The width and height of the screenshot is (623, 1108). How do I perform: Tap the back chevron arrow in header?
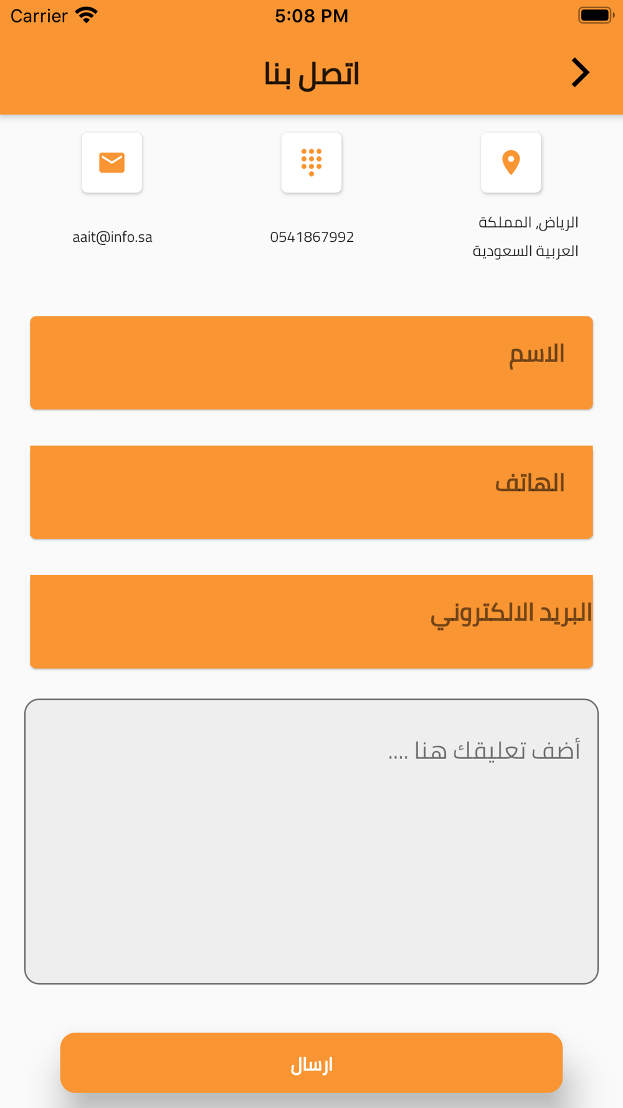pos(580,73)
